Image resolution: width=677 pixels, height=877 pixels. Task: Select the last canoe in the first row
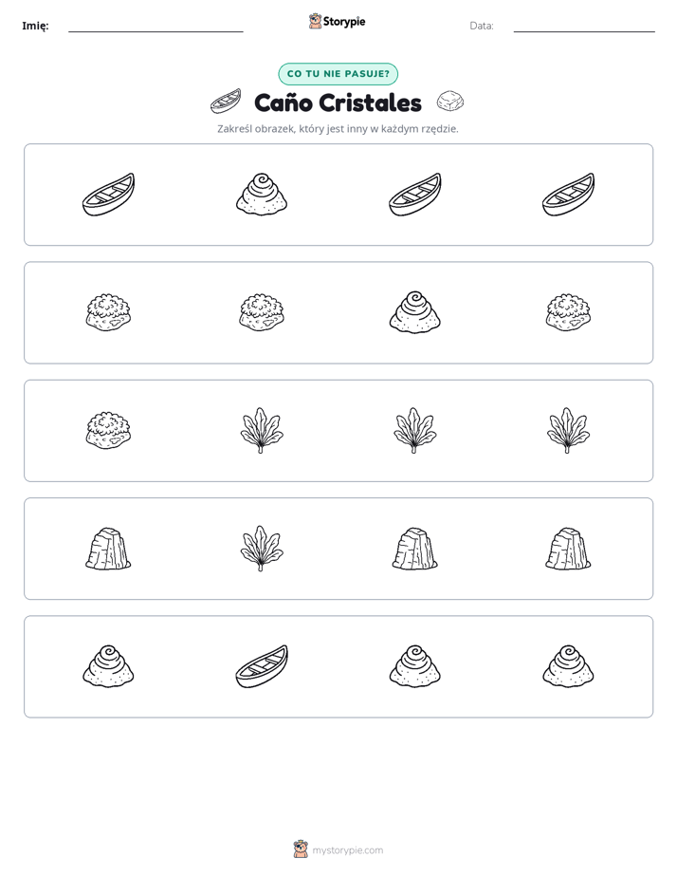[568, 194]
